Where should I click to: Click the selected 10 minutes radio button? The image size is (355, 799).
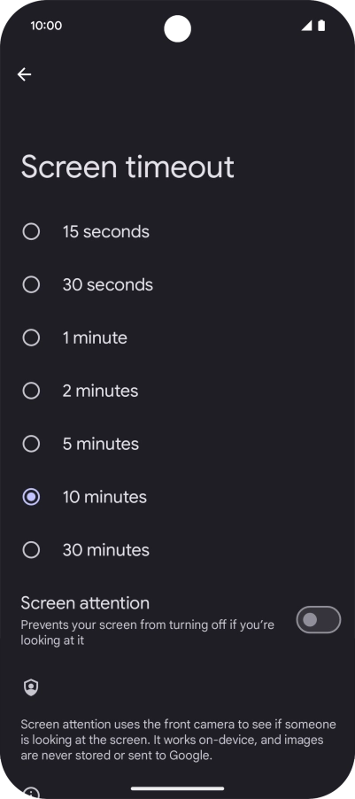point(31,497)
